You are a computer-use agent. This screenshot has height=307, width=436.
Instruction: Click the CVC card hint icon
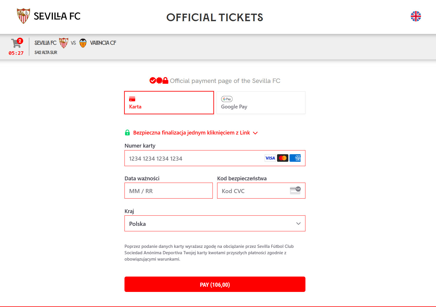click(x=295, y=190)
